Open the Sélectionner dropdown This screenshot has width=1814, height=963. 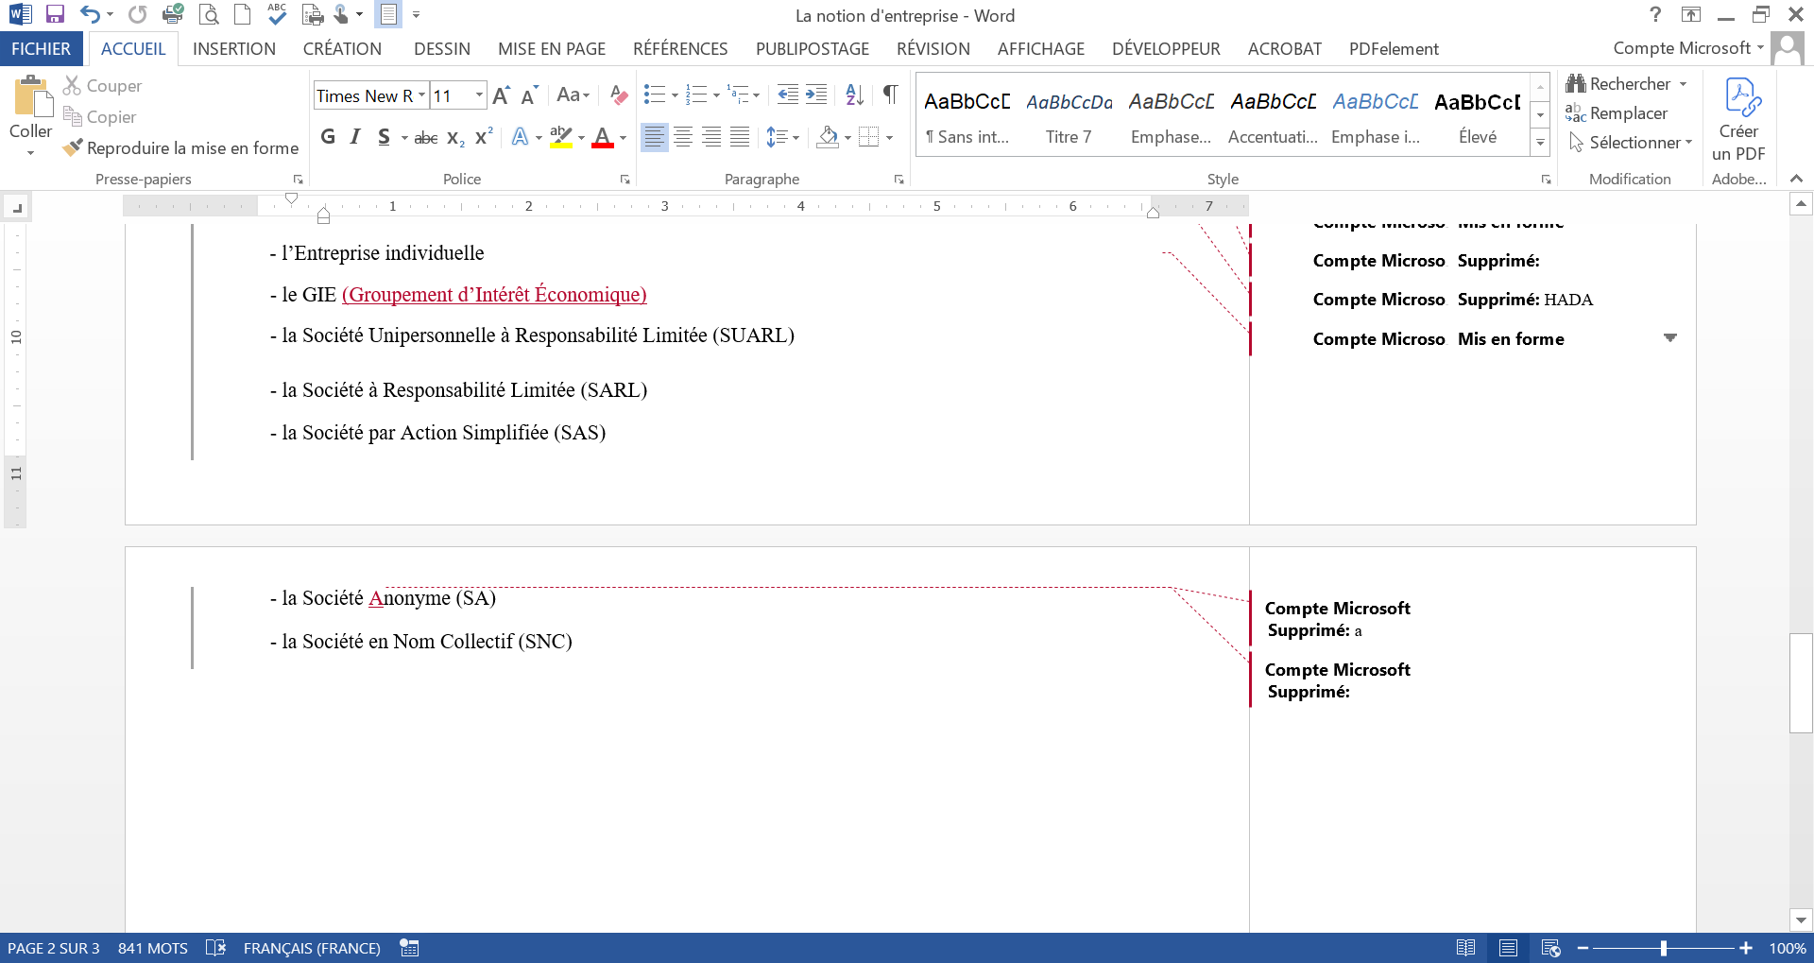click(1630, 143)
